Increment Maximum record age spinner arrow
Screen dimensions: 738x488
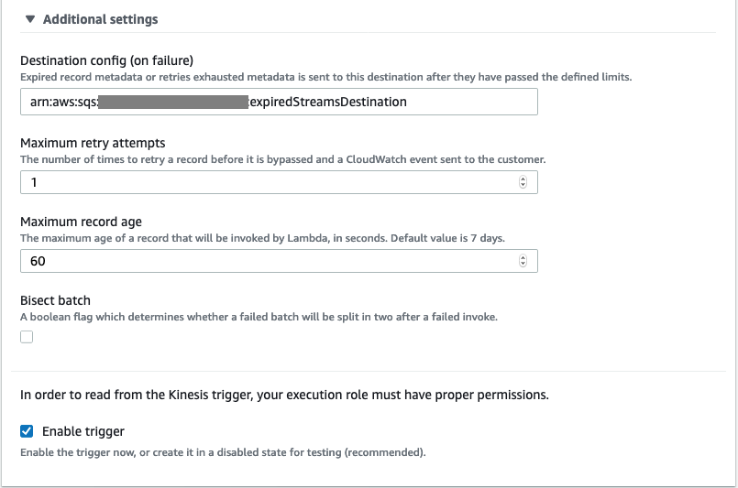523,258
